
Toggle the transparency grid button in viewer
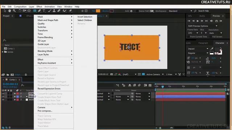coord(144,74)
